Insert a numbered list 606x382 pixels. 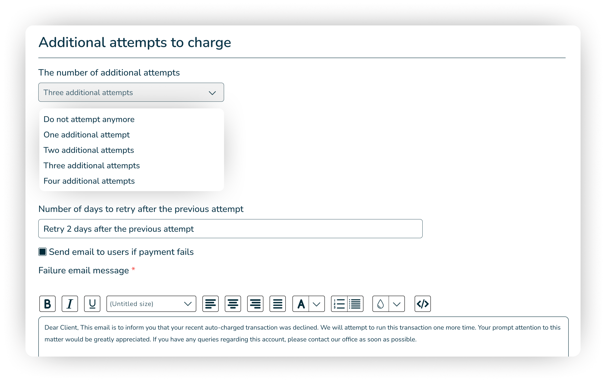pyautogui.click(x=339, y=304)
